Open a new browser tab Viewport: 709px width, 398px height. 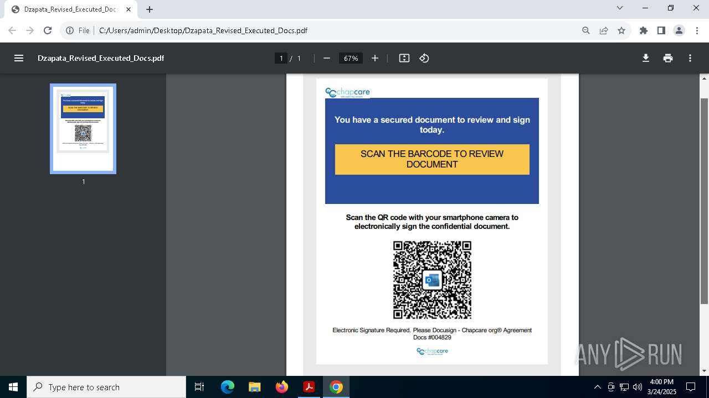click(150, 9)
